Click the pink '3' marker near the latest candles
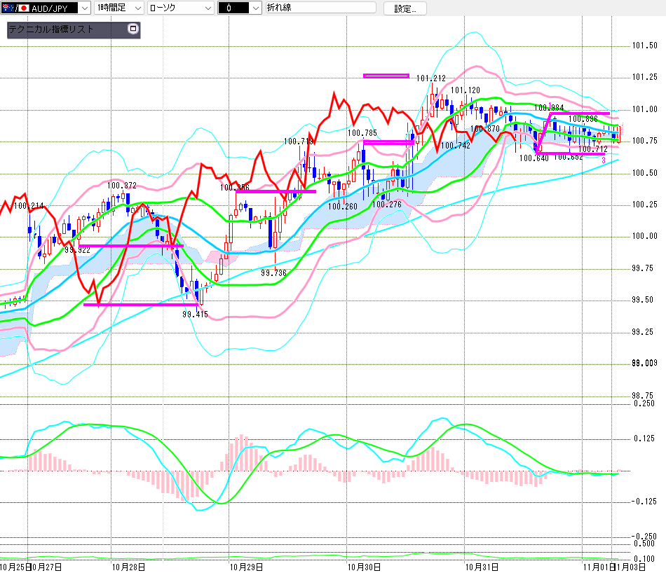This screenshot has width=666, height=573. point(604,160)
